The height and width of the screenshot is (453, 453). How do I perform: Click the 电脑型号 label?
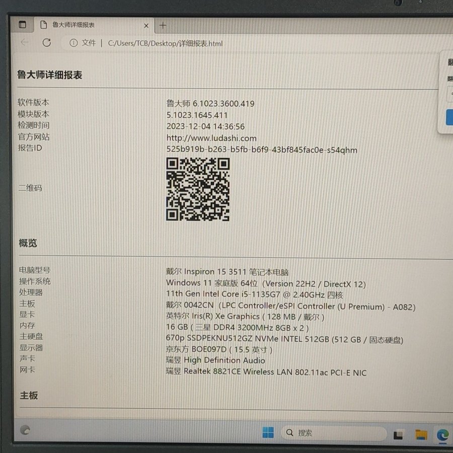click(x=35, y=270)
